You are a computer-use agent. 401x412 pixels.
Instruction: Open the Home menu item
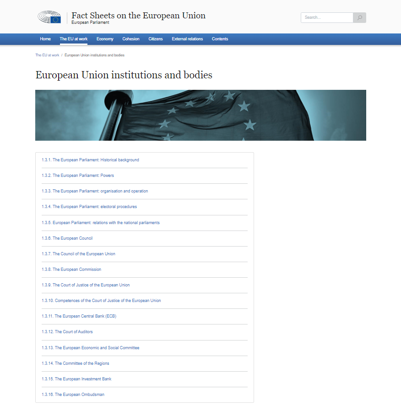(45, 39)
